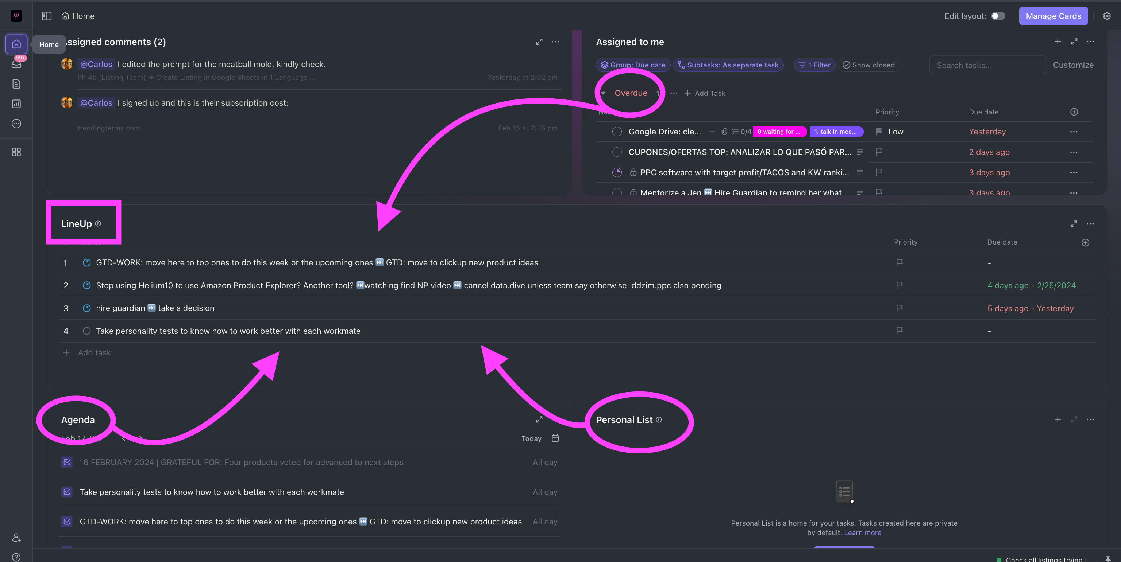Image resolution: width=1121 pixels, height=562 pixels.
Task: Mark the Take personality tests task complete
Action: click(x=86, y=331)
